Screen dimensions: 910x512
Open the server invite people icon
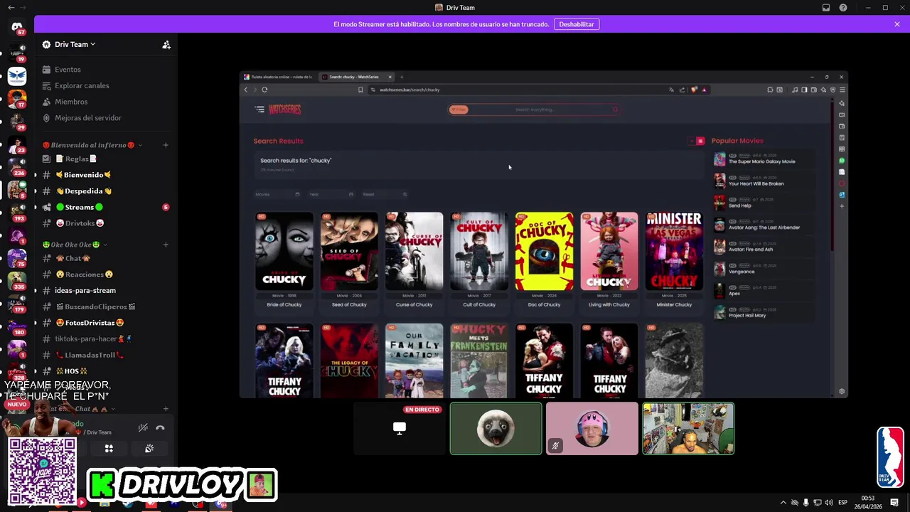[166, 44]
